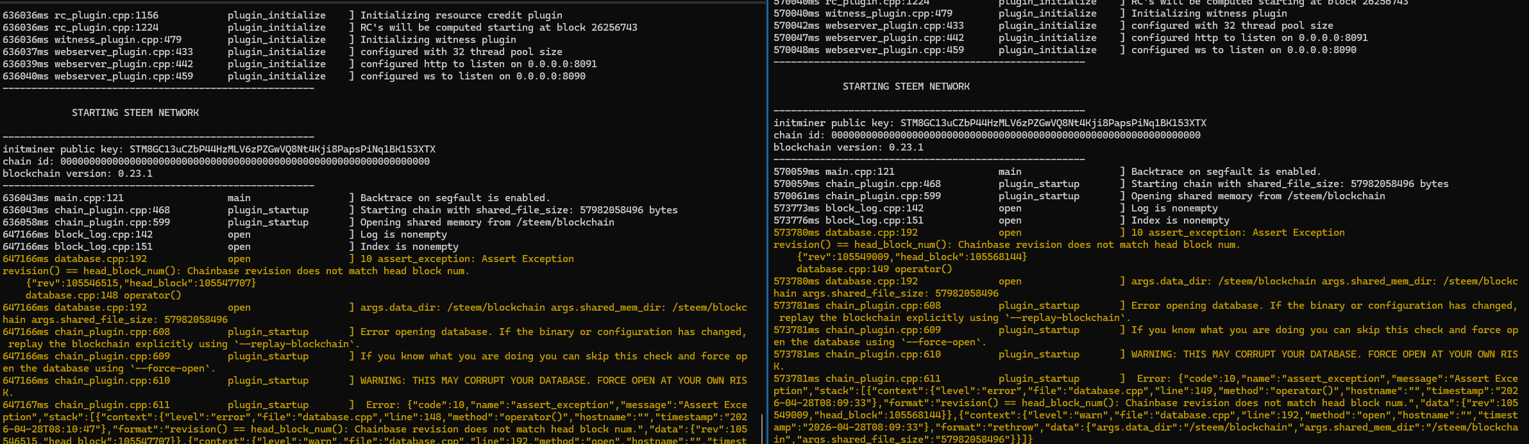Select the 636043ms chain_plugin.cpp:468 line
1529x444 pixels.
340,210
